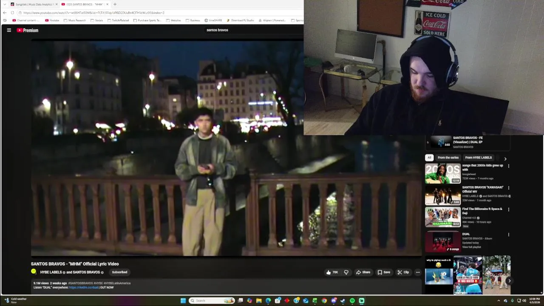Viewport: 544px width, 306px height.
Task: Open Steam from the taskbar
Action: (343, 300)
